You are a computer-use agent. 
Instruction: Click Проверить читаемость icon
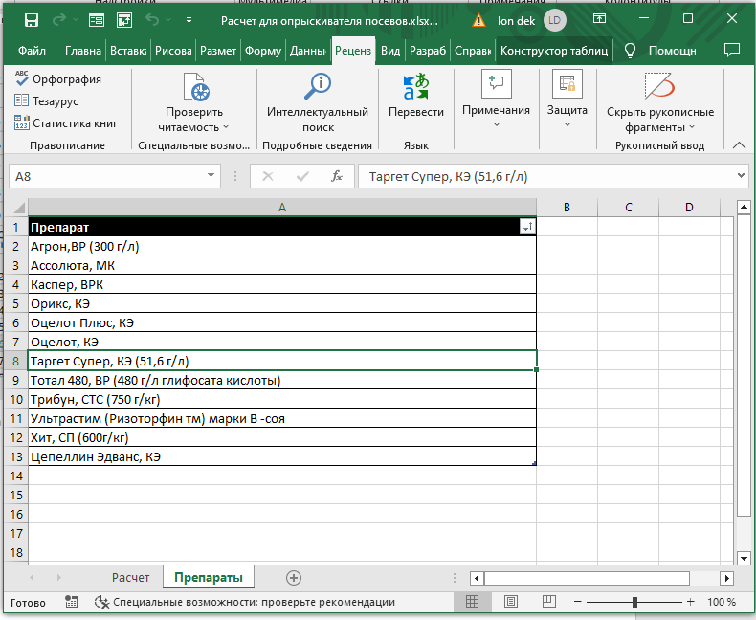196,87
